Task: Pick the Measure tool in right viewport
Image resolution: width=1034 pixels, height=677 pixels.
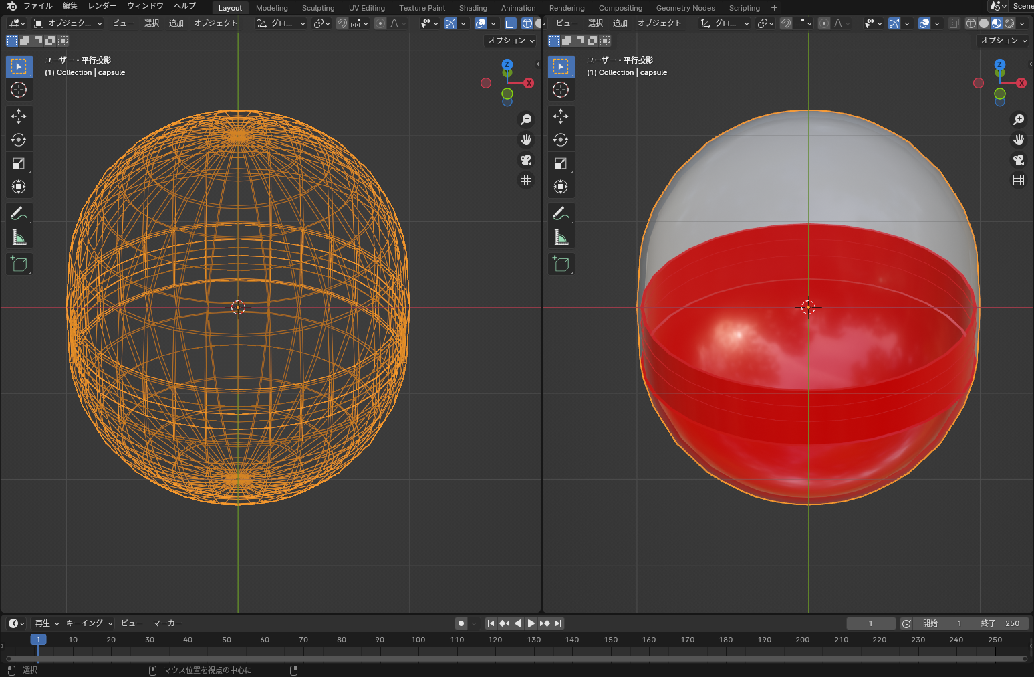Action: pos(561,237)
